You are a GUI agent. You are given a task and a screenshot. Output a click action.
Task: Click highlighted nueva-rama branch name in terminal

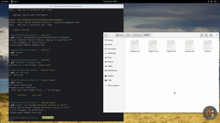point(48,118)
